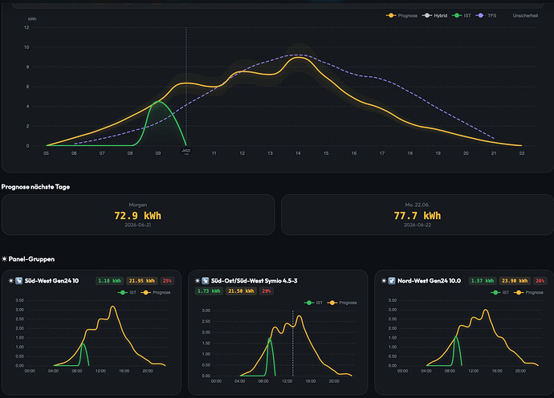The width and height of the screenshot is (554, 398).
Task: Click the panel direction icon of Süd-West Gen24 10
Action: pyautogui.click(x=18, y=281)
